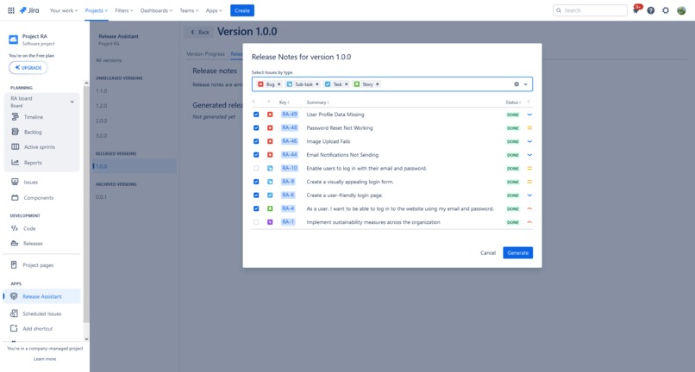Viewport: 695px width, 372px height.
Task: Clear all selected issue types
Action: click(x=517, y=84)
